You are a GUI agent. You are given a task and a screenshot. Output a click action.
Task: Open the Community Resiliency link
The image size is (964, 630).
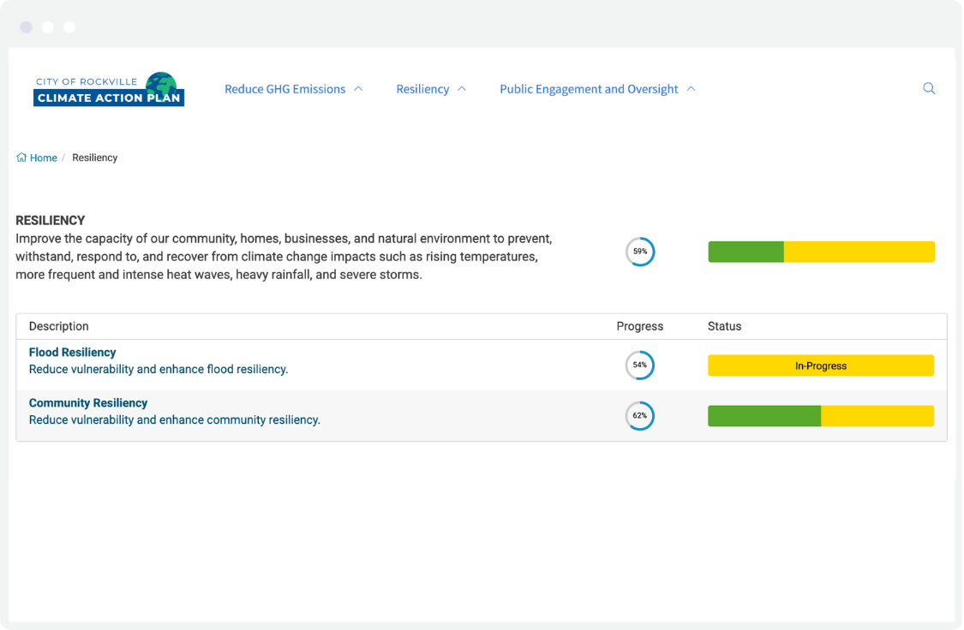point(88,402)
